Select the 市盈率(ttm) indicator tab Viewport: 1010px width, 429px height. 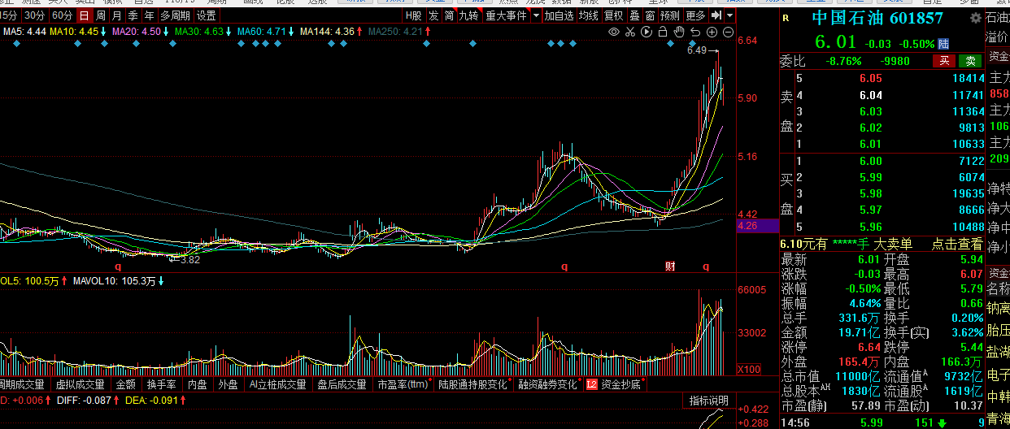tap(403, 385)
